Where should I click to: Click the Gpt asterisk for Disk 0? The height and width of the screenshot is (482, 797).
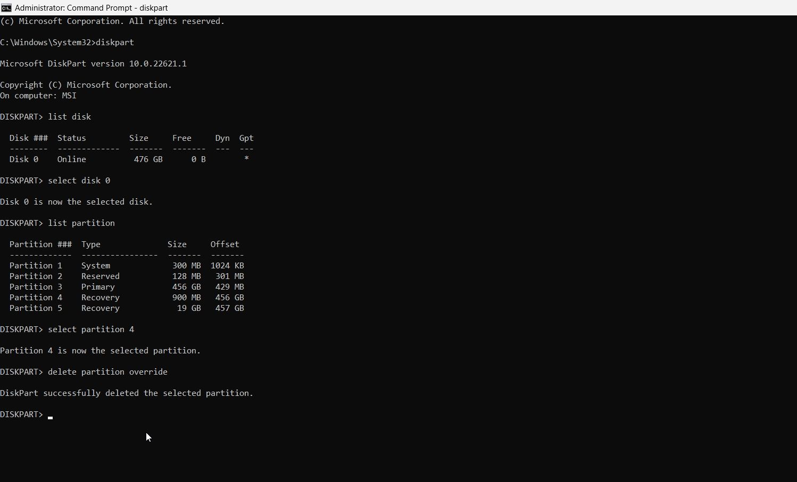pos(246,158)
